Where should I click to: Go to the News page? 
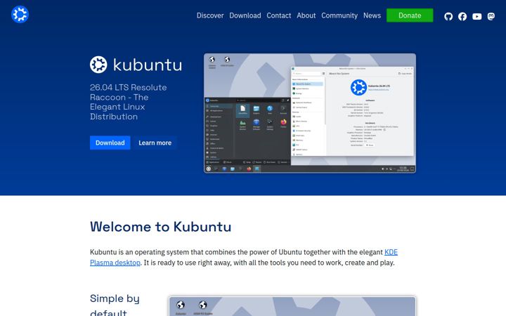tap(372, 15)
